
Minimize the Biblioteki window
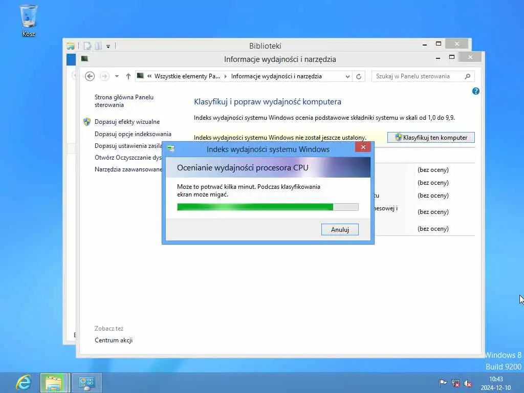click(x=424, y=44)
